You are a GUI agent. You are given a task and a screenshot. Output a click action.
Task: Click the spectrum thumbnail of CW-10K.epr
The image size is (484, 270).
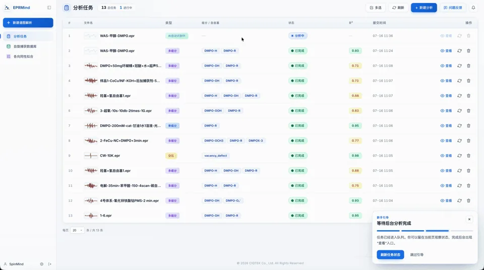pos(91,156)
